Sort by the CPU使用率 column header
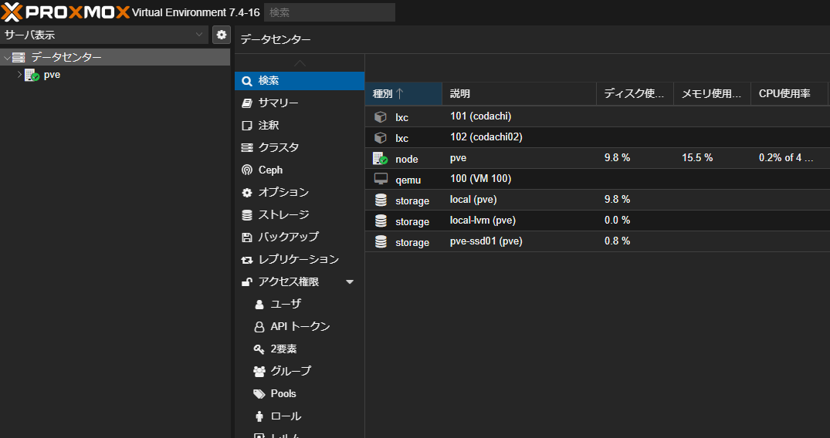The height and width of the screenshot is (438, 830). pyautogui.click(x=789, y=93)
